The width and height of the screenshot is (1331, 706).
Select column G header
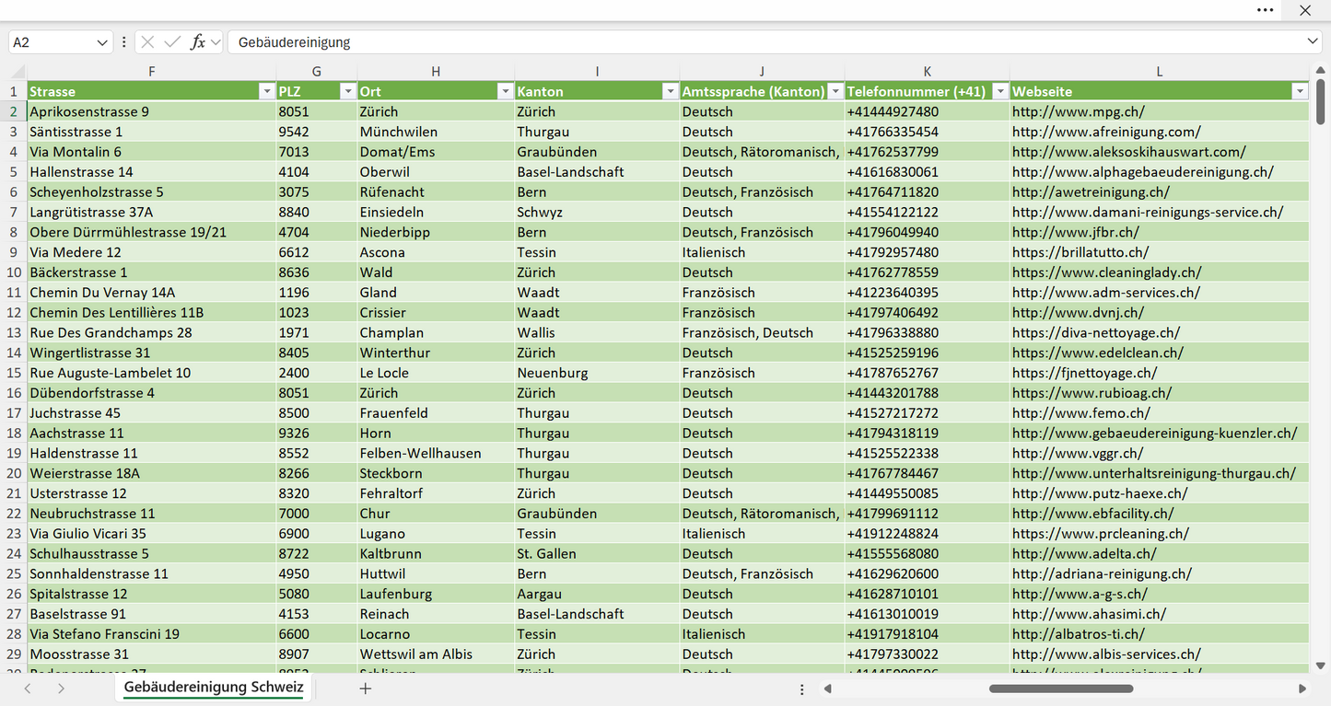coord(317,72)
